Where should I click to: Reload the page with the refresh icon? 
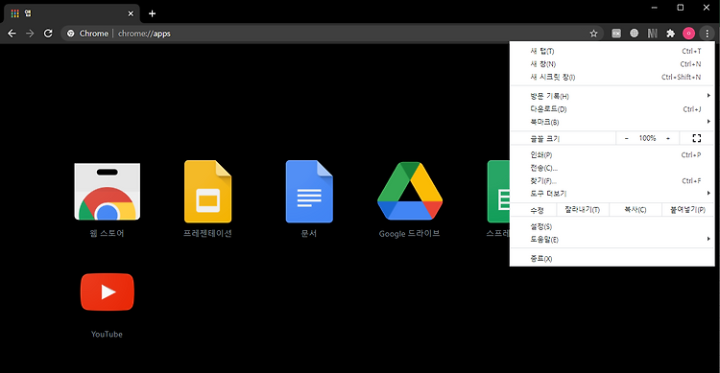coord(48,34)
